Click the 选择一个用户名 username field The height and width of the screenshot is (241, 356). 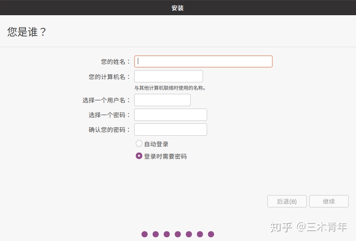pyautogui.click(x=162, y=100)
